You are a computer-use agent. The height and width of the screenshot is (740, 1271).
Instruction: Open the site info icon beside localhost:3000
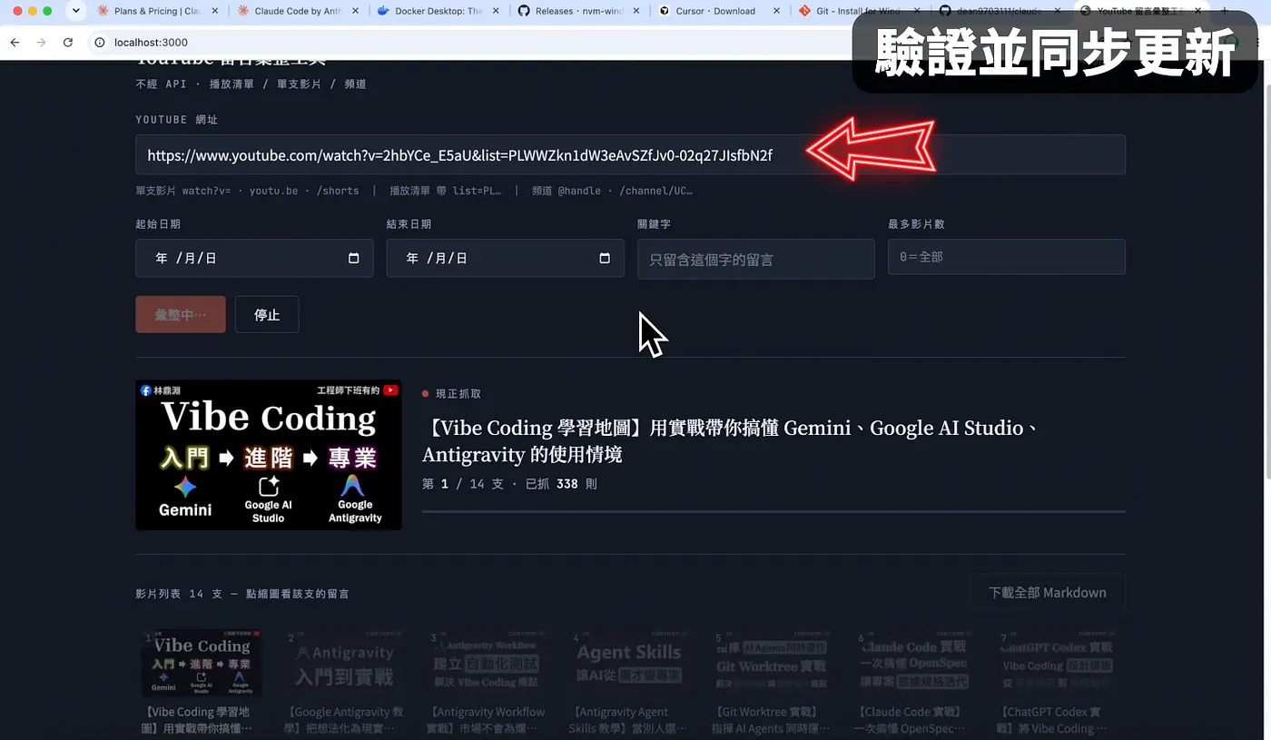pyautogui.click(x=99, y=43)
